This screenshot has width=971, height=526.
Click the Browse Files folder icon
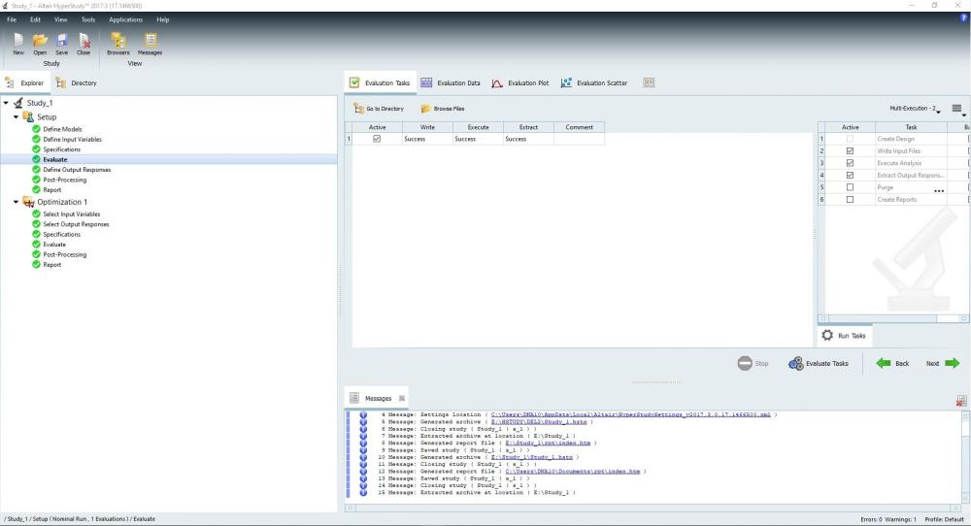tap(425, 109)
